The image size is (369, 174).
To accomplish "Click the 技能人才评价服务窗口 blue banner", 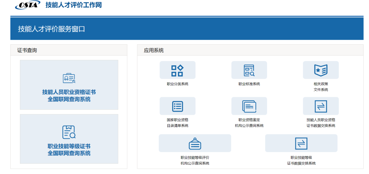I will (187, 29).
